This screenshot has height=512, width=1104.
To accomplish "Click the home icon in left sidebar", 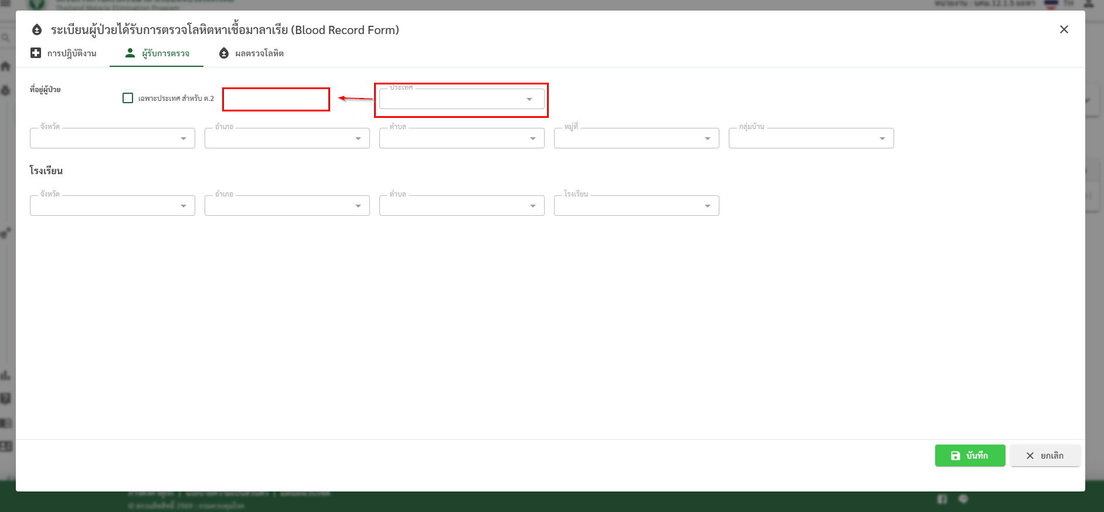I will pos(6,66).
